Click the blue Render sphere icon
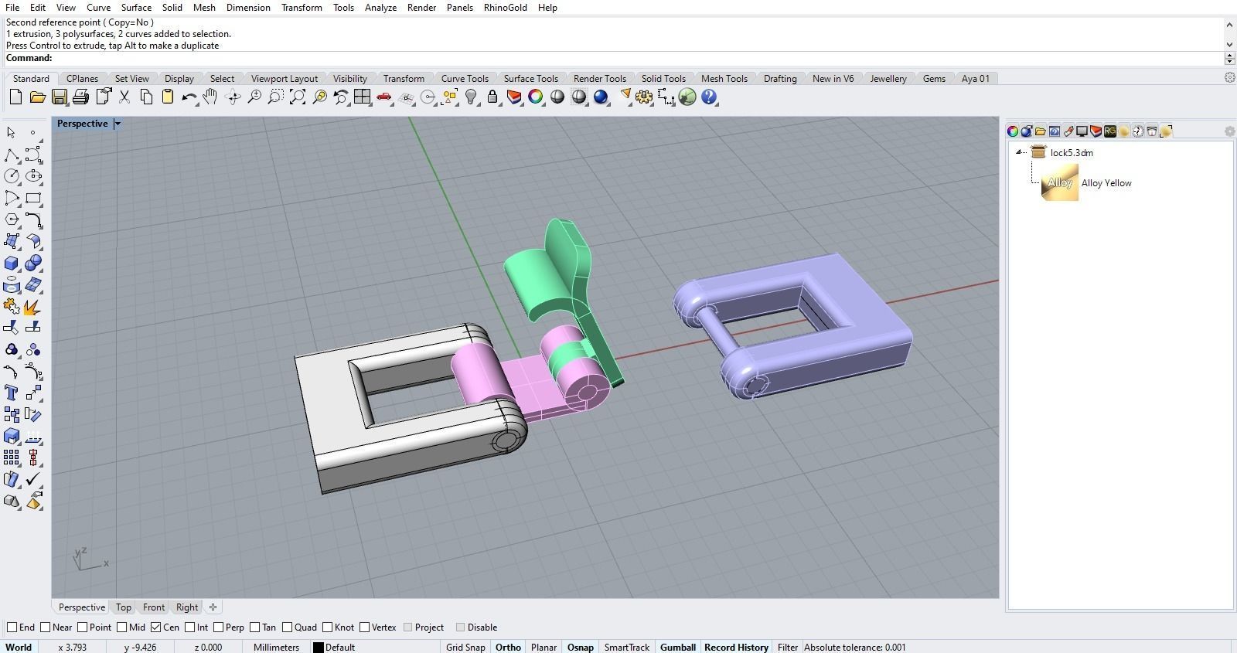 (x=601, y=97)
